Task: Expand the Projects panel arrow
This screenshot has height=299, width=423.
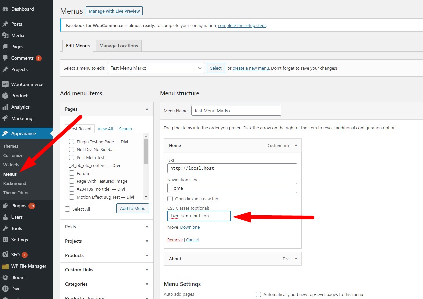Action: point(147,241)
